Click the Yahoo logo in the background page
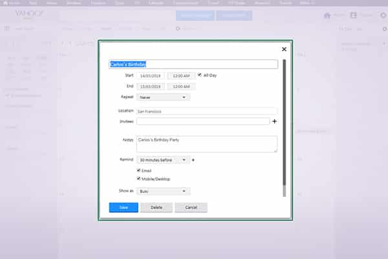This screenshot has width=388, height=259. (x=29, y=14)
